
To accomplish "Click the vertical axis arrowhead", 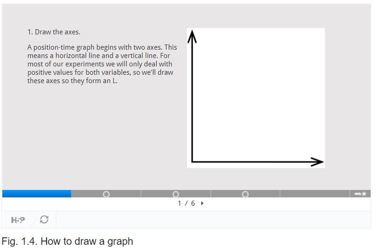I will 192,36.
